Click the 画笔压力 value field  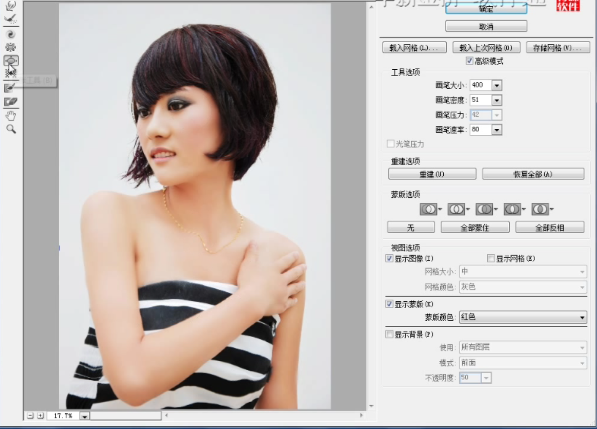481,115
